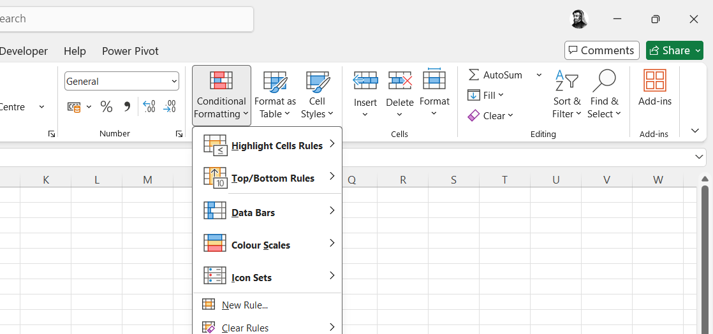Select column M header
The image size is (713, 334).
click(147, 180)
